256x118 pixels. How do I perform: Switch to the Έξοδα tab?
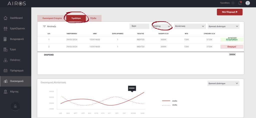tap(93, 19)
